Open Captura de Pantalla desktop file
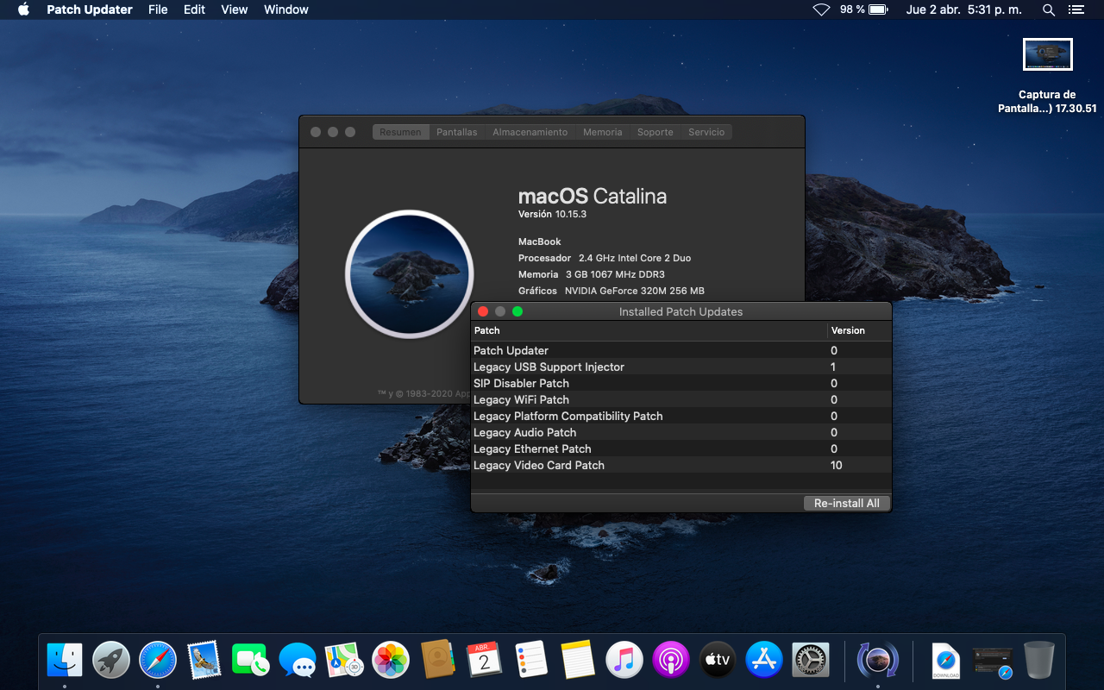 pyautogui.click(x=1048, y=76)
